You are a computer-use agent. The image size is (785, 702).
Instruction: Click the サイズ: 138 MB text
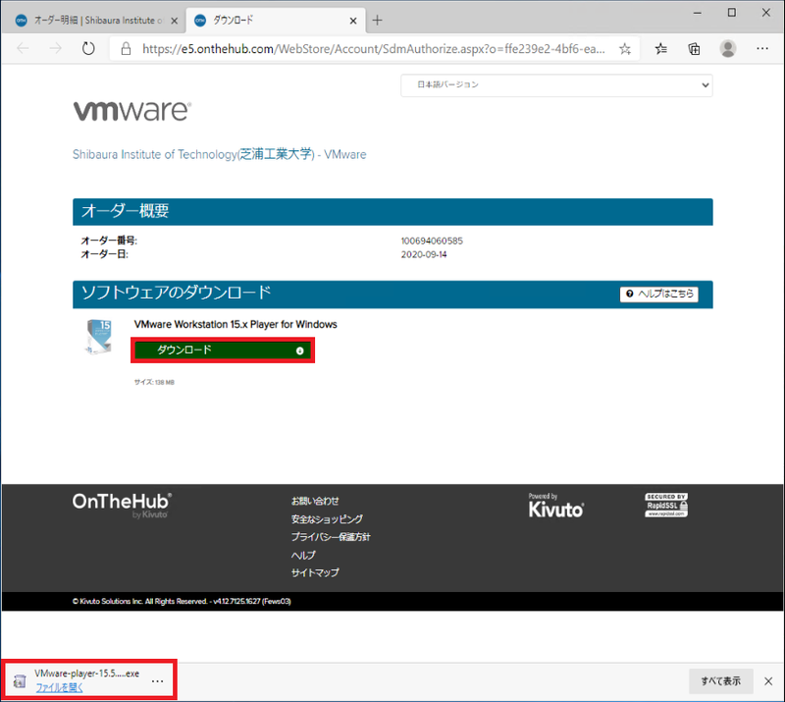(x=154, y=382)
